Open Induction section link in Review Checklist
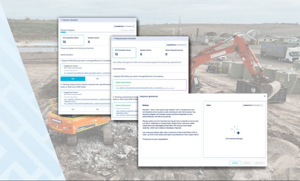 [87, 100]
